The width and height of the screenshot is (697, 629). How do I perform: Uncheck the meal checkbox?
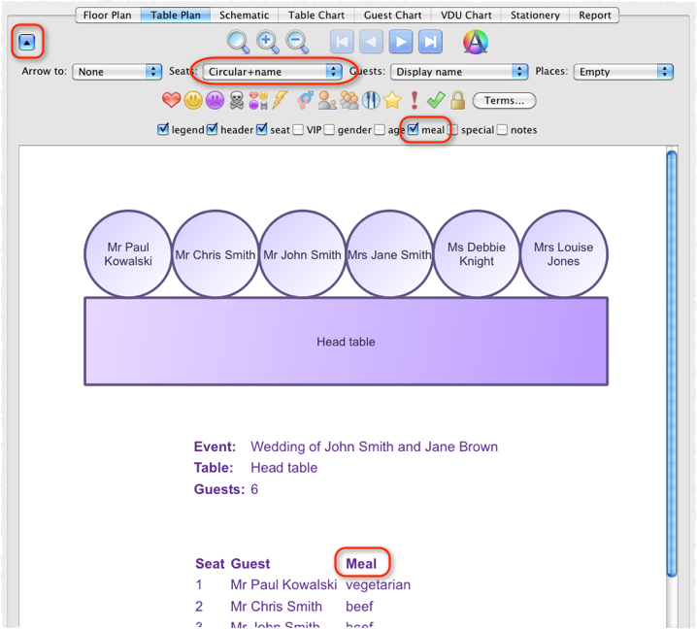tap(414, 129)
